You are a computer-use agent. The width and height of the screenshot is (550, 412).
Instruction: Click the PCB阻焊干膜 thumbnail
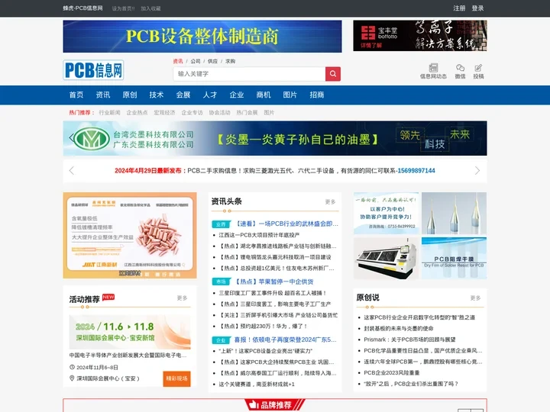coord(454,258)
